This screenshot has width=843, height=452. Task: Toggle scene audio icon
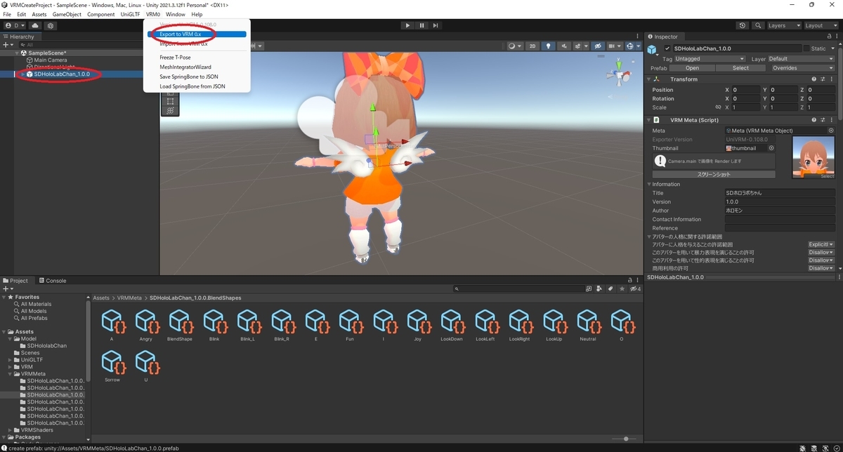pyautogui.click(x=565, y=46)
